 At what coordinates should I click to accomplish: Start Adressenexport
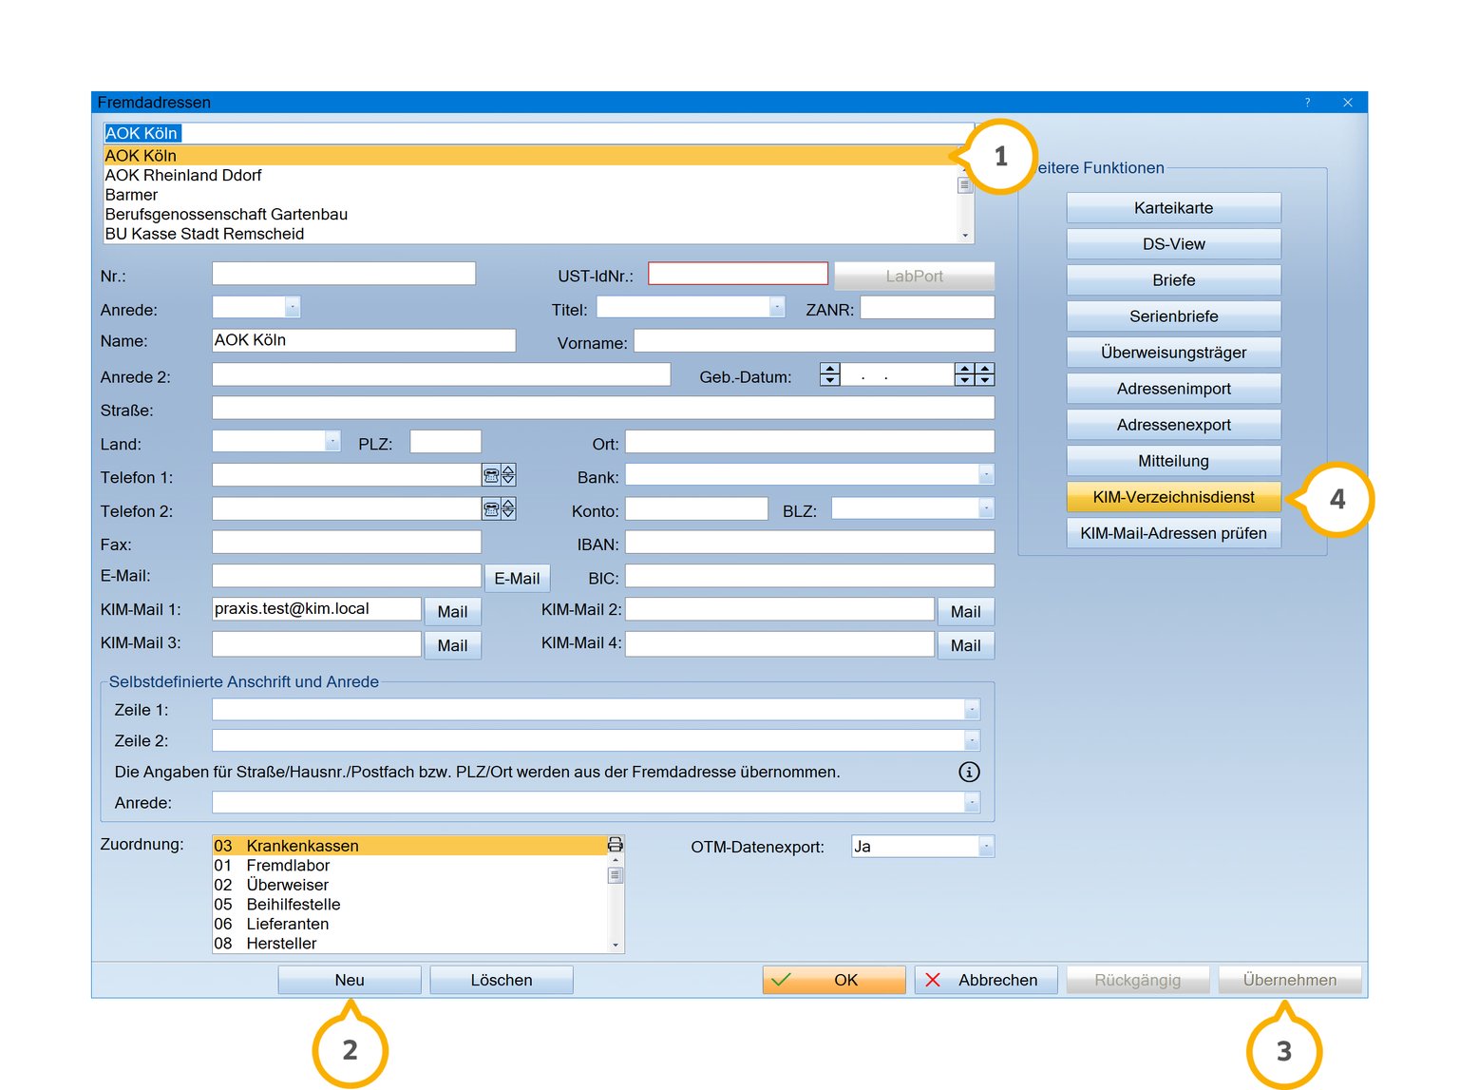point(1173,425)
